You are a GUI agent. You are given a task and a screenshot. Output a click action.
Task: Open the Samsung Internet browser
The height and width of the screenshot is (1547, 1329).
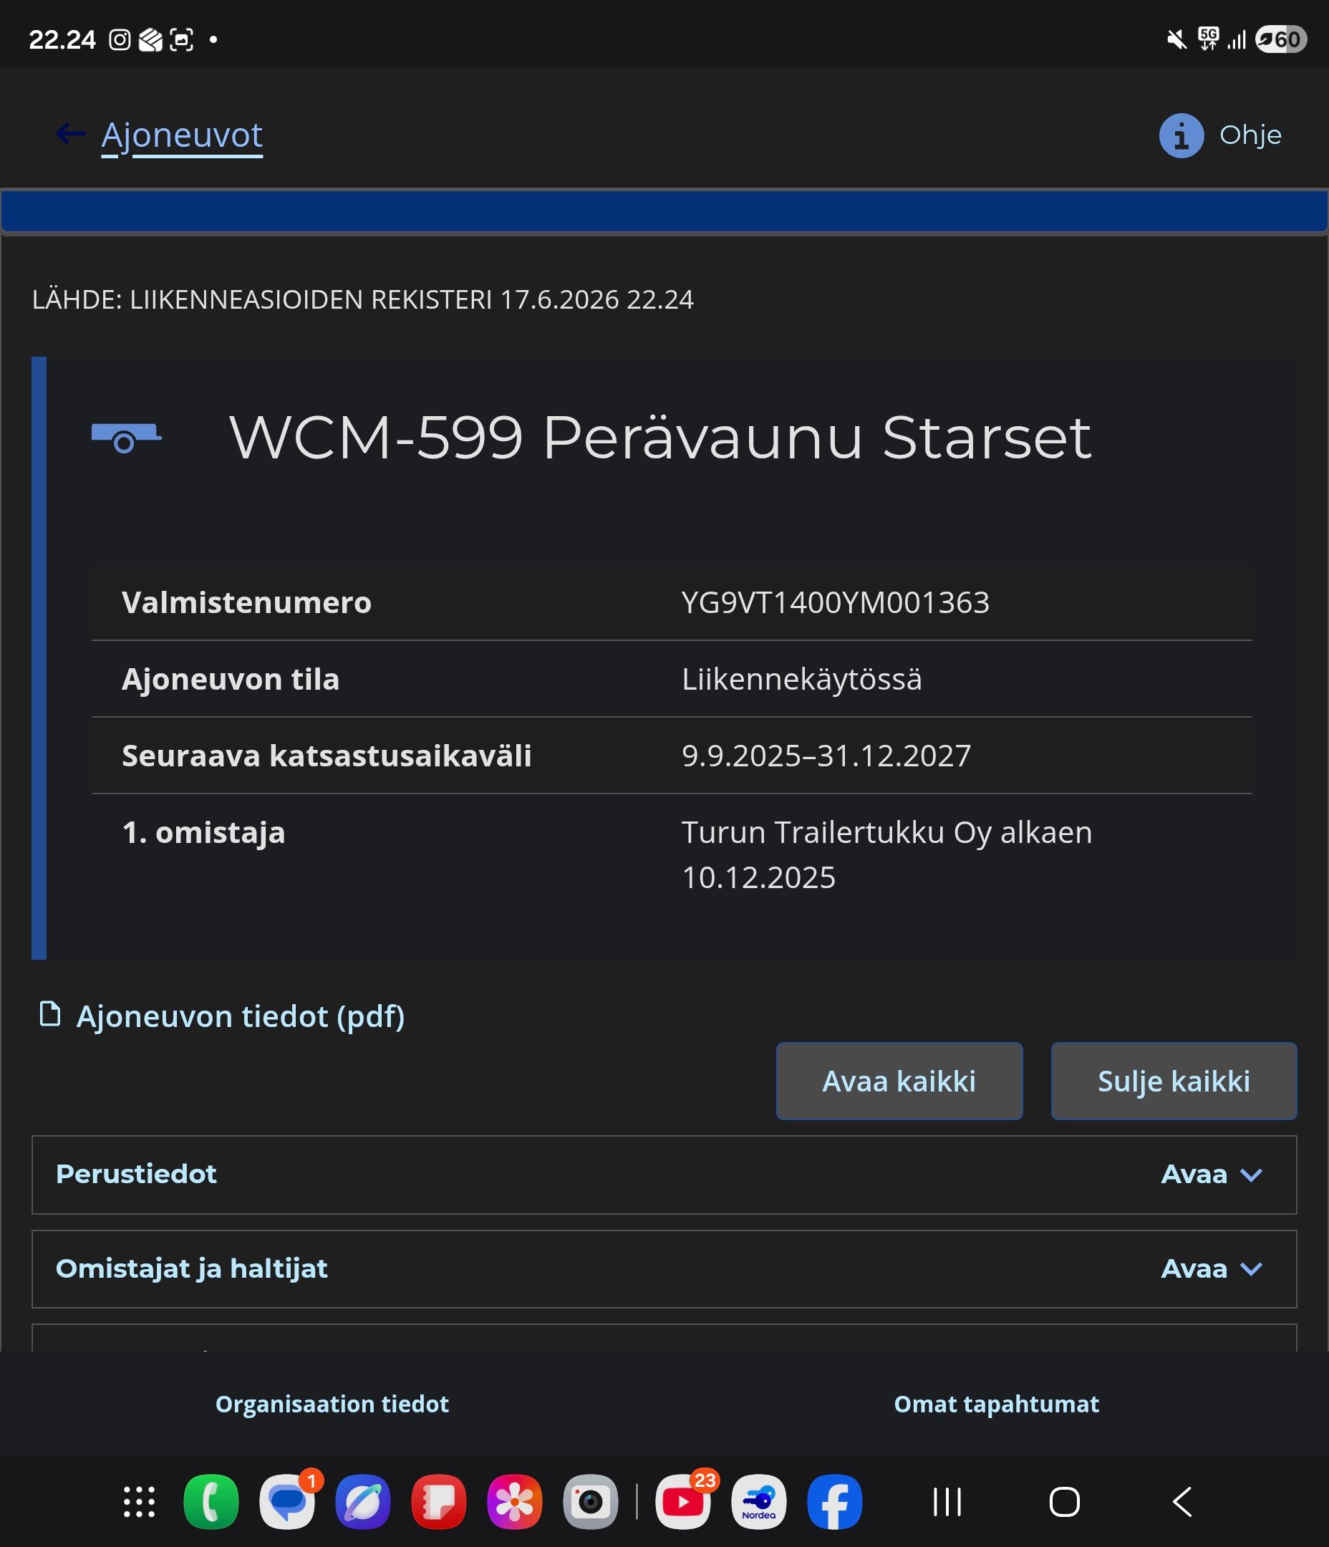[363, 1502]
